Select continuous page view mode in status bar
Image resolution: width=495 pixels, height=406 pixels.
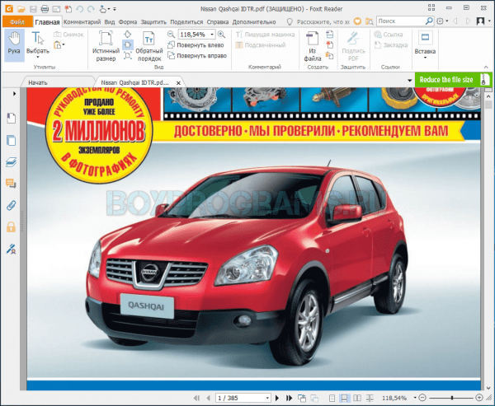[x=344, y=398]
